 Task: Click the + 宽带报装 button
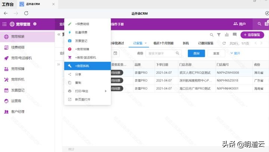point(252,35)
